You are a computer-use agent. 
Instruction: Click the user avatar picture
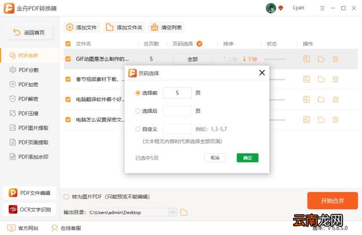[271, 8]
